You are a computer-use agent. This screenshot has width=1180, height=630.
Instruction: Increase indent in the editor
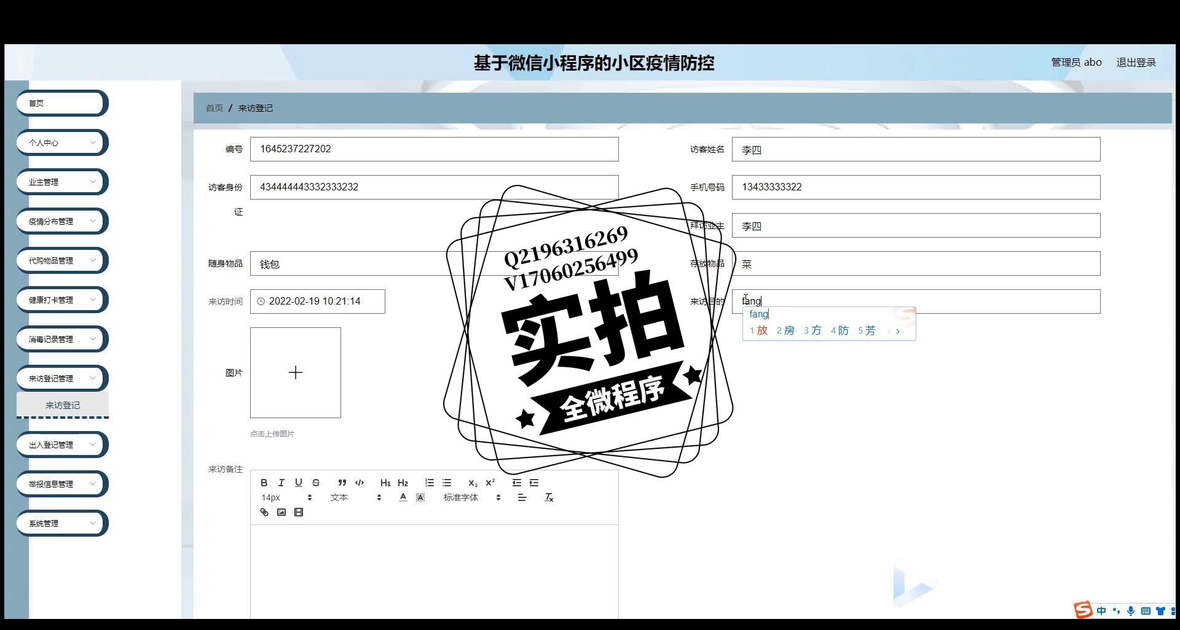534,483
